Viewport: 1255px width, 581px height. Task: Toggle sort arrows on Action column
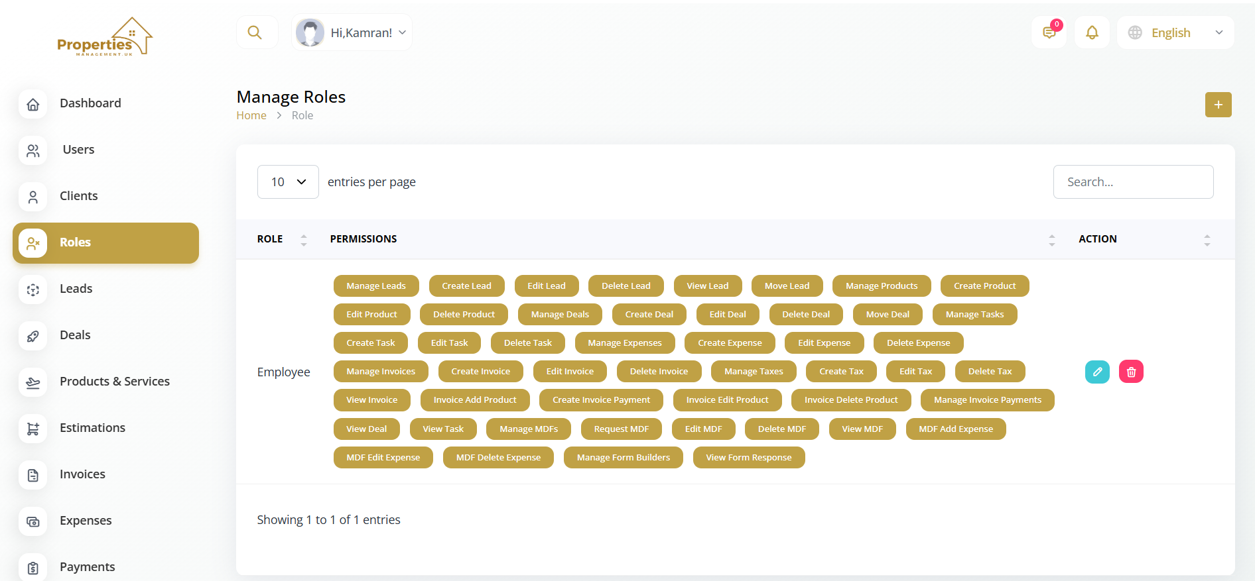1207,240
